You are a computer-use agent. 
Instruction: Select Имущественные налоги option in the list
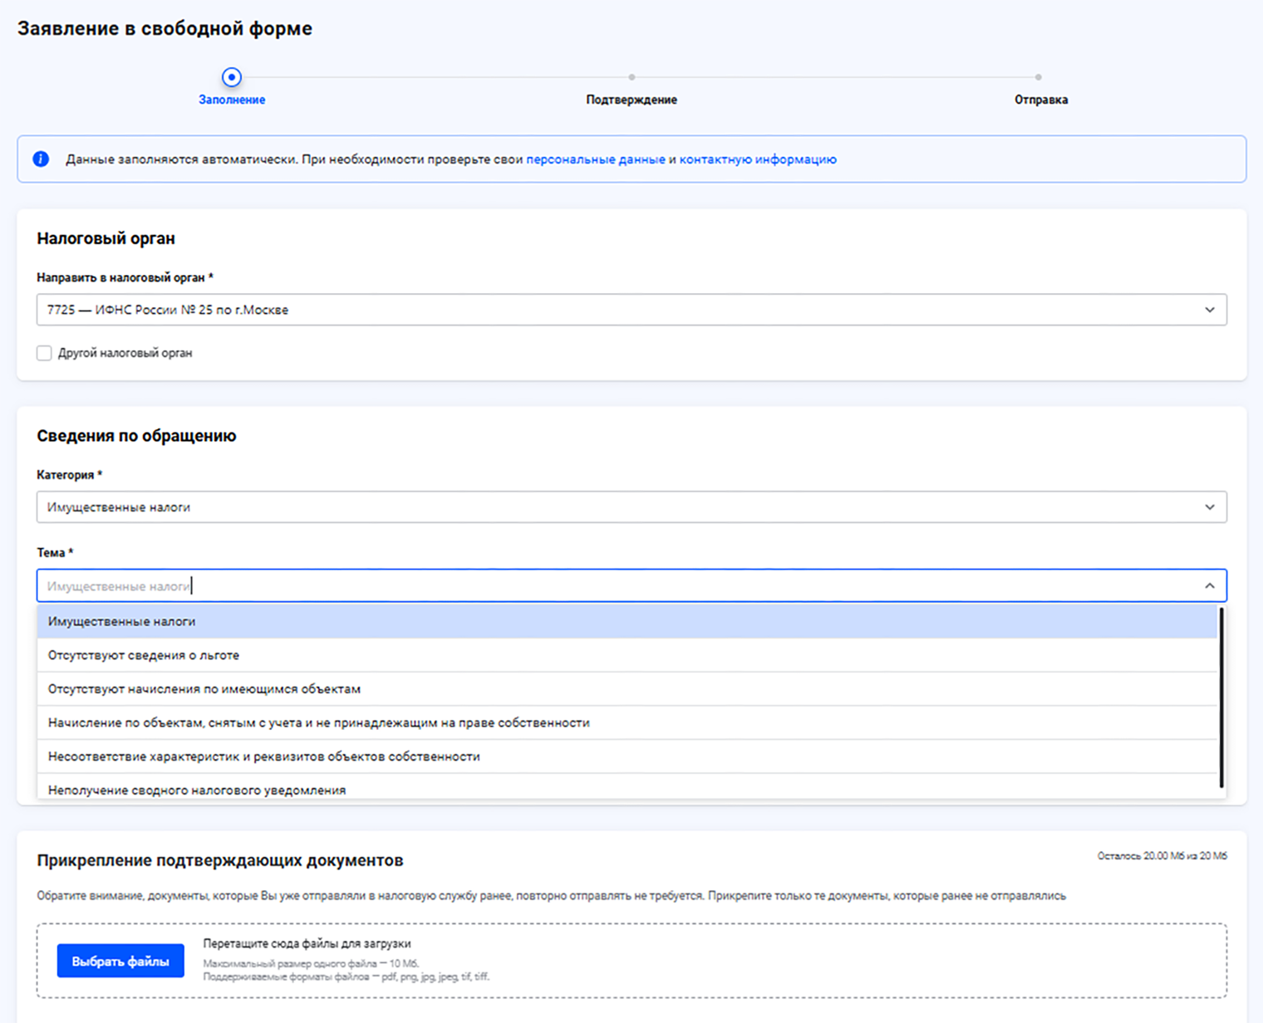[122, 621]
